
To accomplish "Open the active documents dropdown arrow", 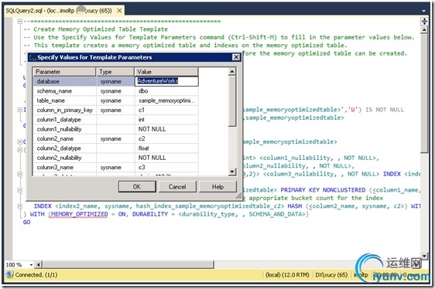I will coord(423,11).
